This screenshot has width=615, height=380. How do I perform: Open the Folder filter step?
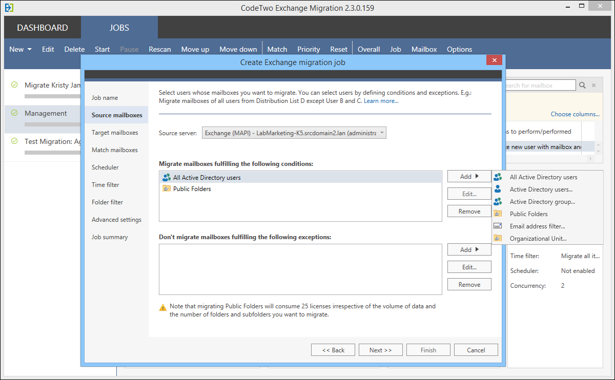107,202
